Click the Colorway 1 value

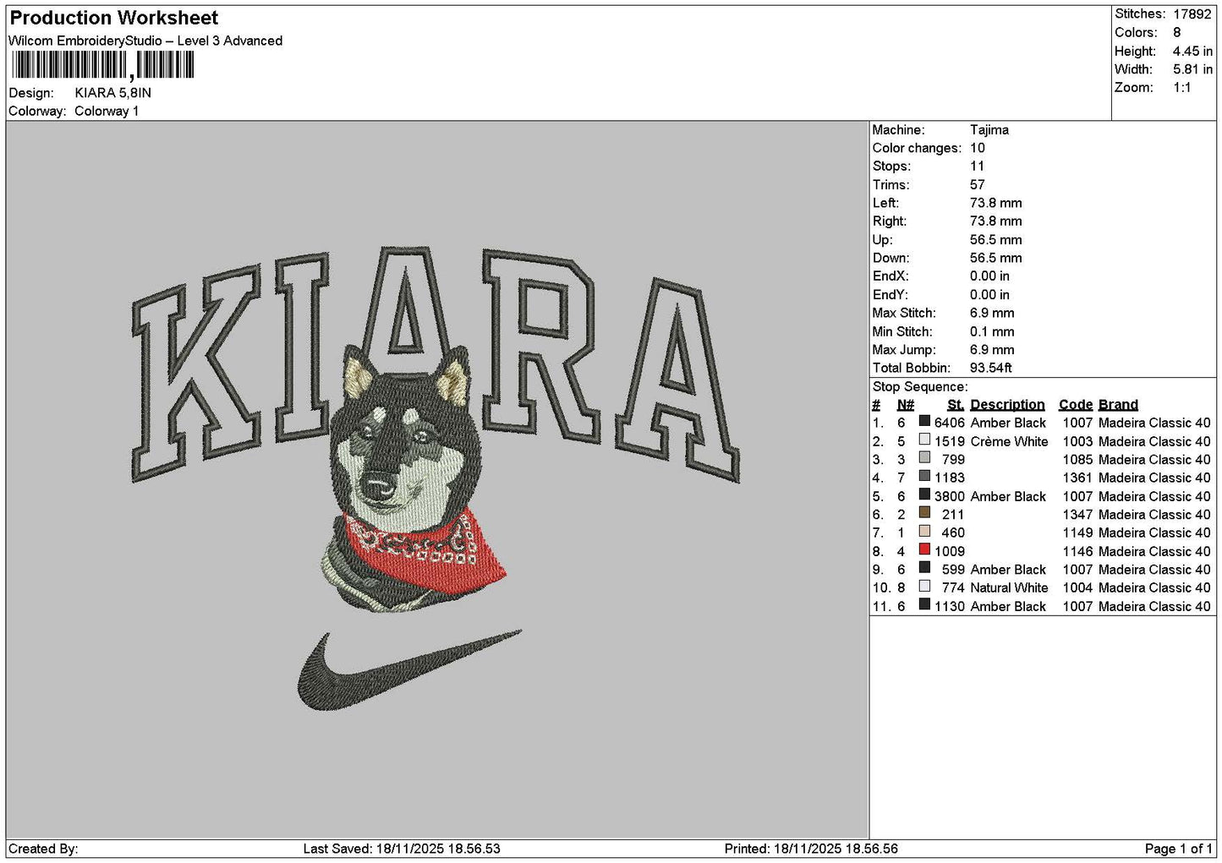(x=107, y=111)
